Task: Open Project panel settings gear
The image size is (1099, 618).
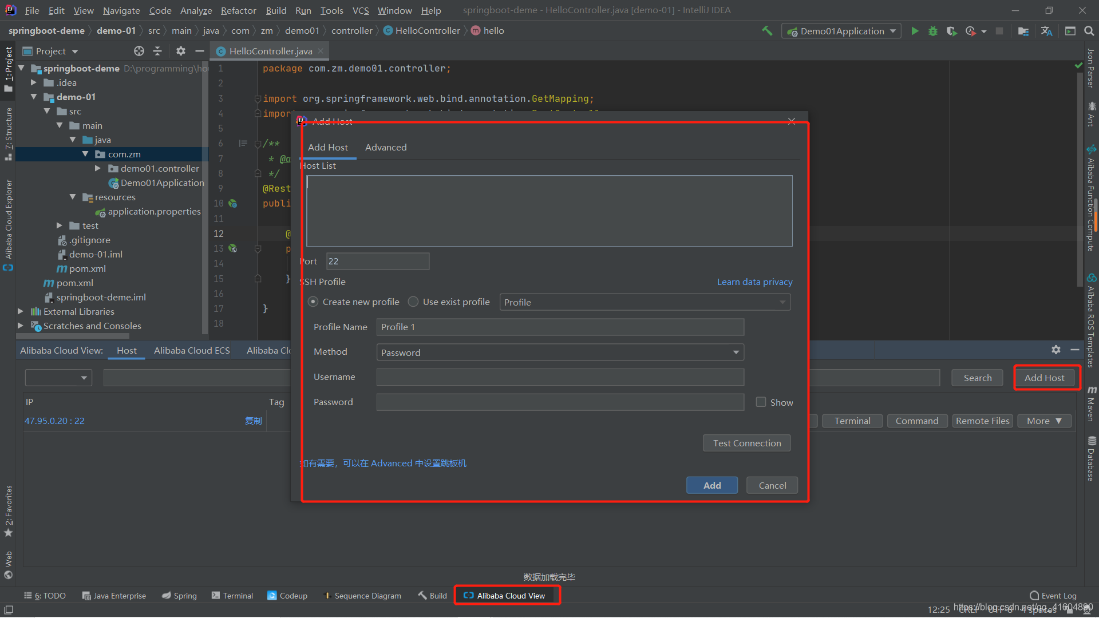Action: coord(181,51)
